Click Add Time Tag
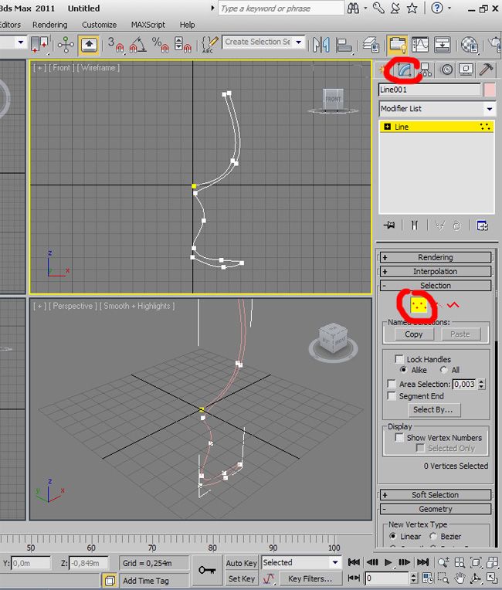502x590 pixels. point(146,581)
